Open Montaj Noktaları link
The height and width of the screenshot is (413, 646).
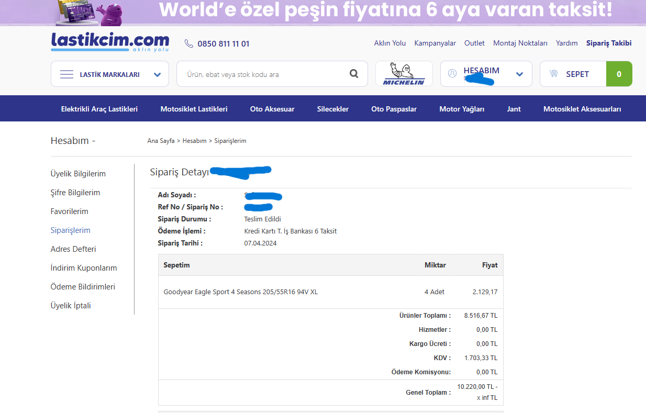(x=520, y=43)
